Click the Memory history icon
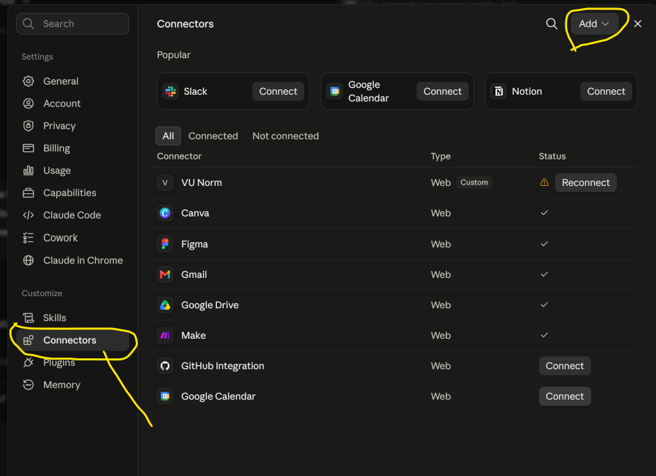Screen dimensions: 656x476 [28, 385]
